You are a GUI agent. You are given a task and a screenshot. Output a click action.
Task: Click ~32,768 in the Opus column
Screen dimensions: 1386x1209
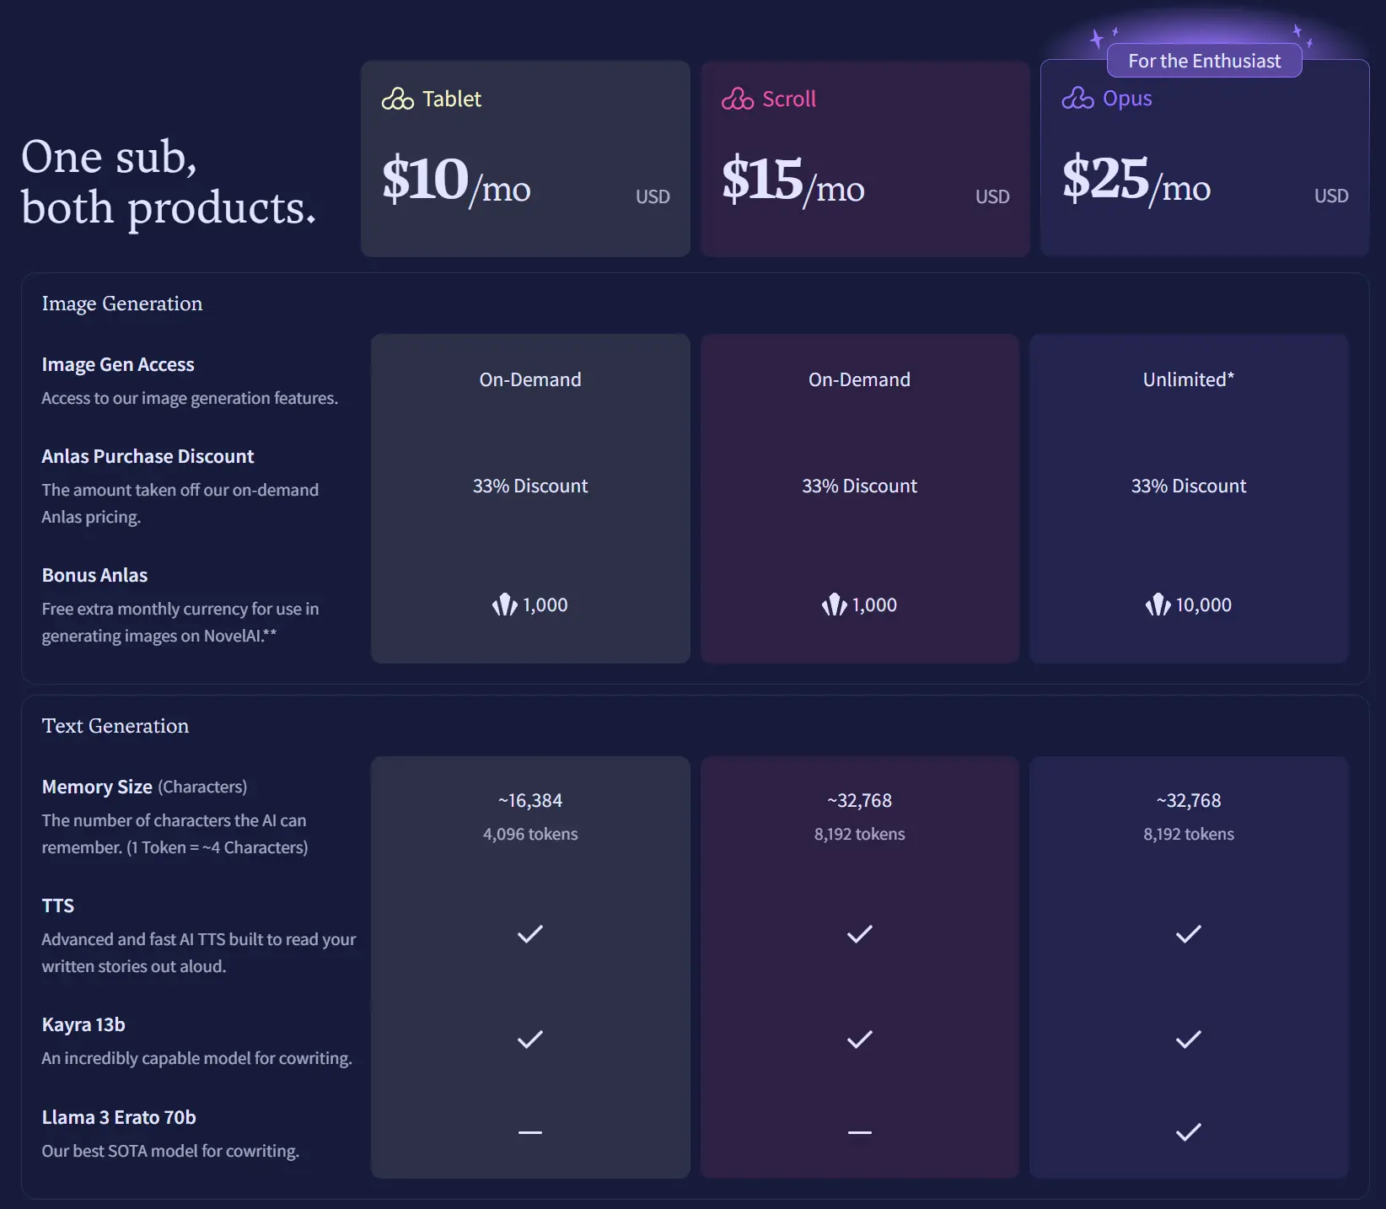(x=1189, y=800)
